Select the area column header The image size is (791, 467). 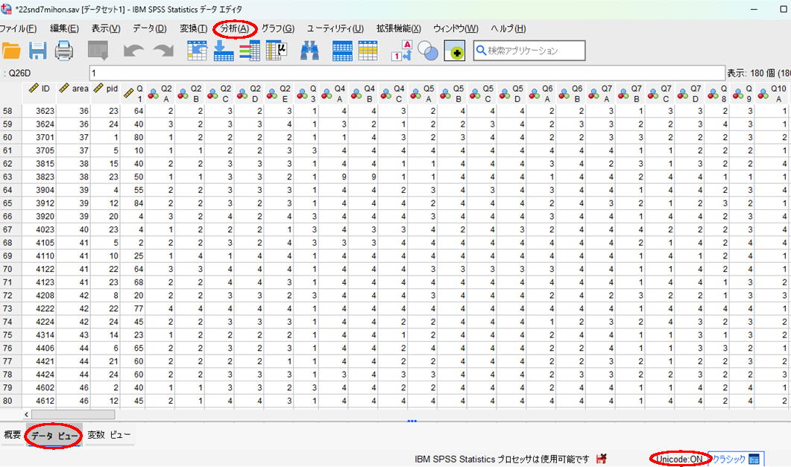pos(73,92)
